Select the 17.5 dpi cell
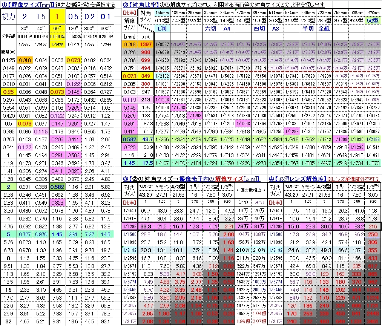 tap(146, 163)
